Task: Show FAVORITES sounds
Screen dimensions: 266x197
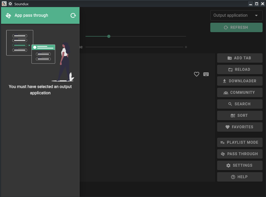Action: click(x=240, y=127)
